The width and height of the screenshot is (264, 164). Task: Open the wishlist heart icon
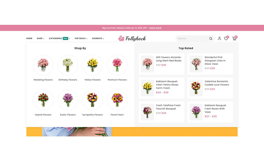tap(226, 39)
